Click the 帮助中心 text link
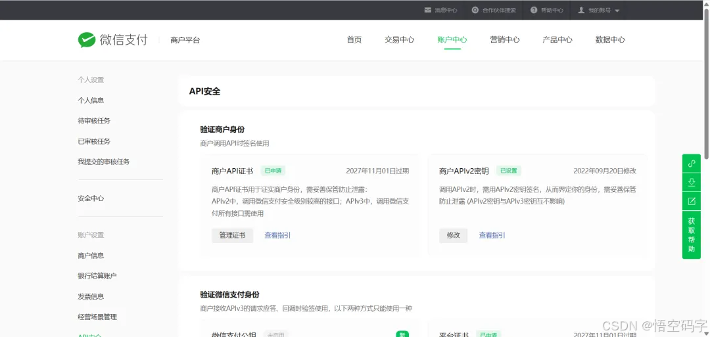The height and width of the screenshot is (337, 710). [552, 10]
